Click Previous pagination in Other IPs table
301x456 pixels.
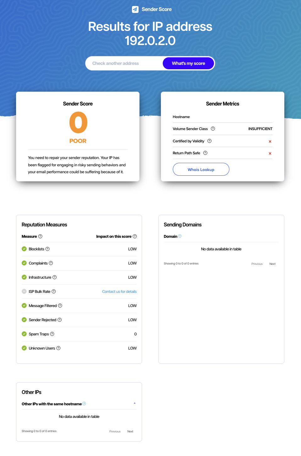pos(115,431)
